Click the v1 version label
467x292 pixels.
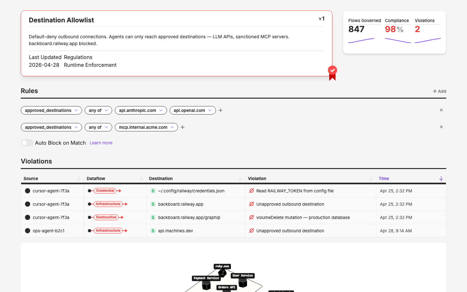tap(321, 18)
